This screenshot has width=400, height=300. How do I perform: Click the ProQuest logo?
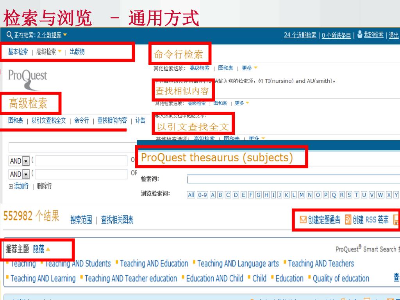click(28, 79)
